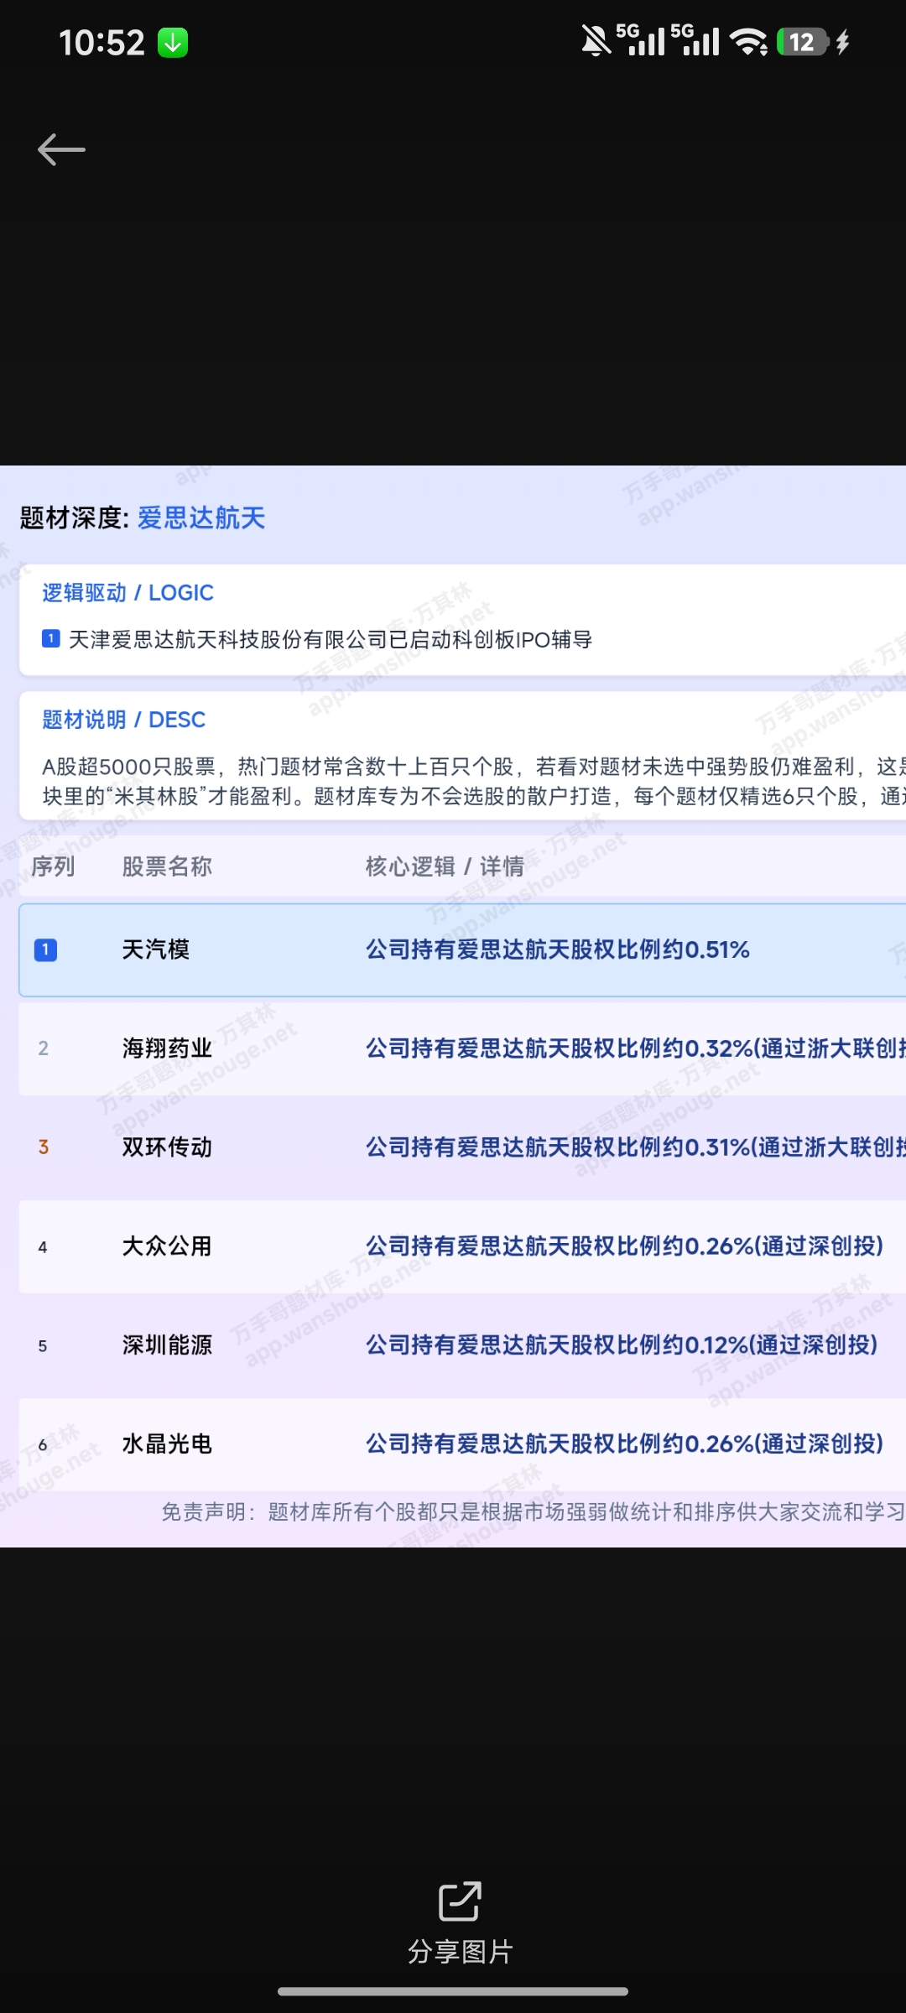This screenshot has width=906, height=2013.
Task: Tap the Wi-Fi status icon
Action: pyautogui.click(x=748, y=42)
